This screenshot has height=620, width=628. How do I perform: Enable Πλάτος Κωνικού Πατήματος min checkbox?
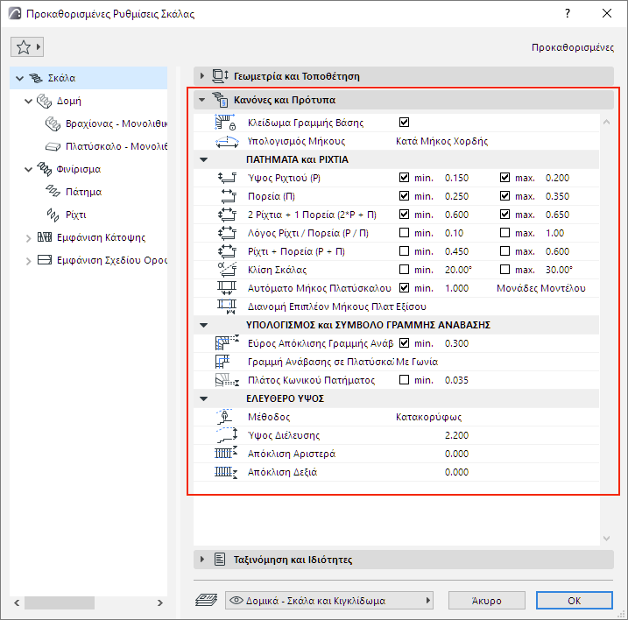pos(404,380)
